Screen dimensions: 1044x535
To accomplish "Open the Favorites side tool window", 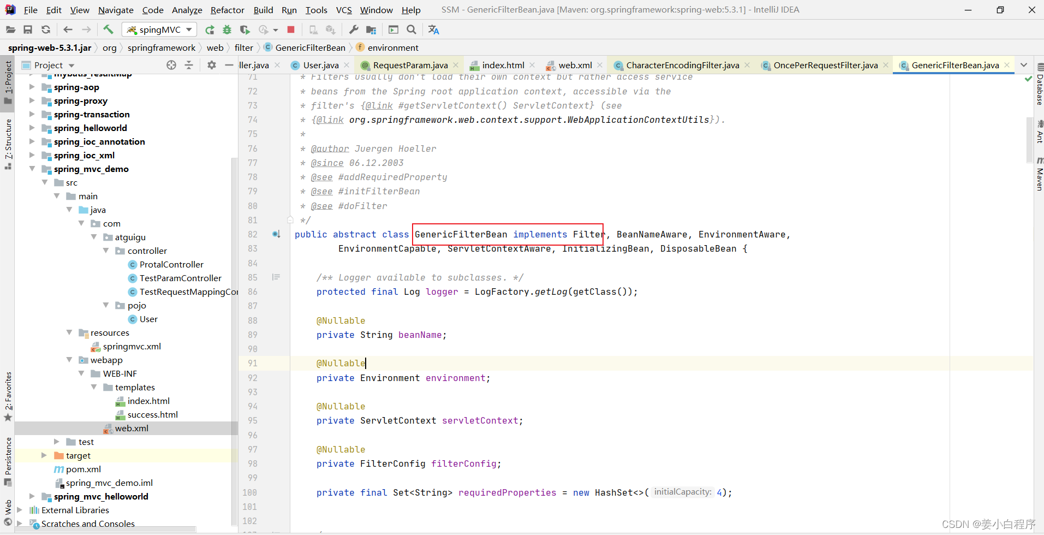I will 8,396.
